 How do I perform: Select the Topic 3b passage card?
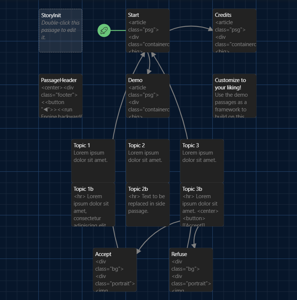pyautogui.click(x=202, y=204)
